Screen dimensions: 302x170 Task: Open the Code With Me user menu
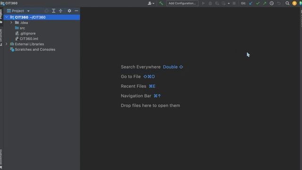(151, 3)
